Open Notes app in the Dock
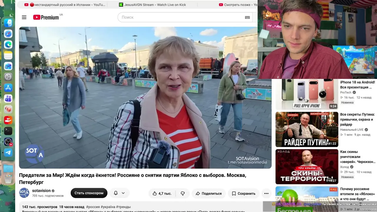This screenshot has height=212, width=377. [x=8, y=55]
